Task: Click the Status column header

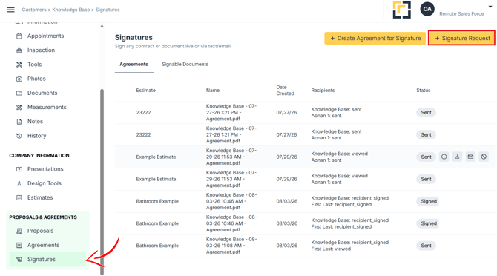Action: [x=424, y=91]
